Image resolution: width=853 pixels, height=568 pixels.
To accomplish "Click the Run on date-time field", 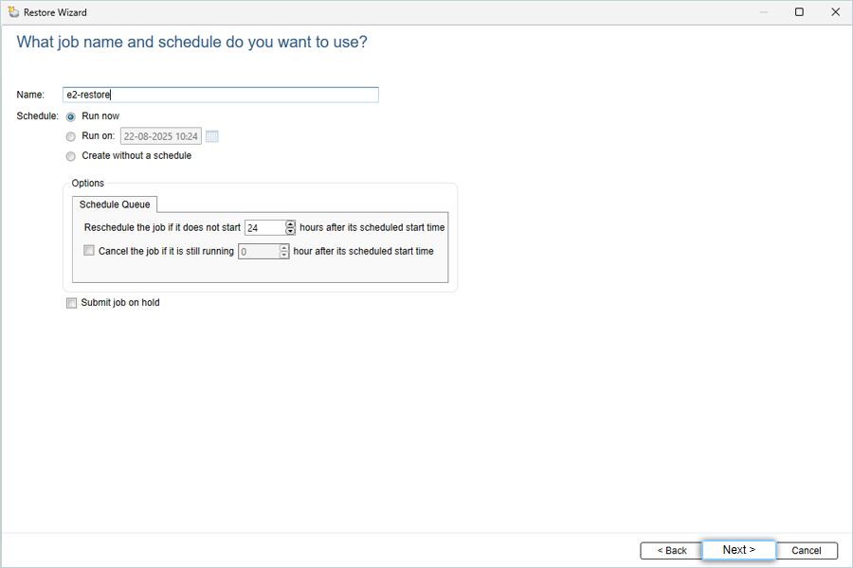I will point(160,136).
